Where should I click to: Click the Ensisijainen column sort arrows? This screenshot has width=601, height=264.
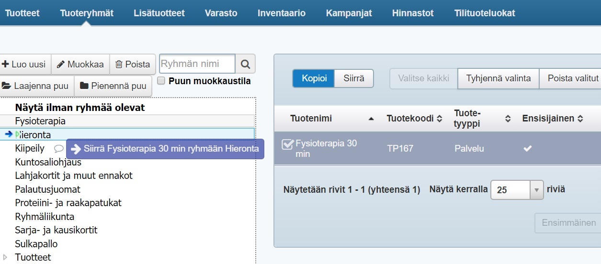(580, 119)
